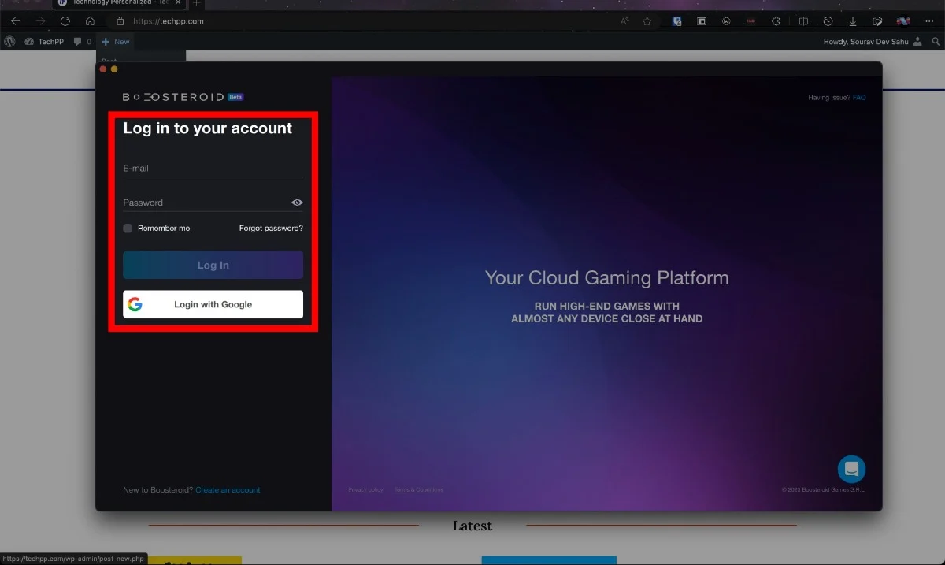Screen dimensions: 945x565
Task: Go to browser home icon
Action: 90,21
